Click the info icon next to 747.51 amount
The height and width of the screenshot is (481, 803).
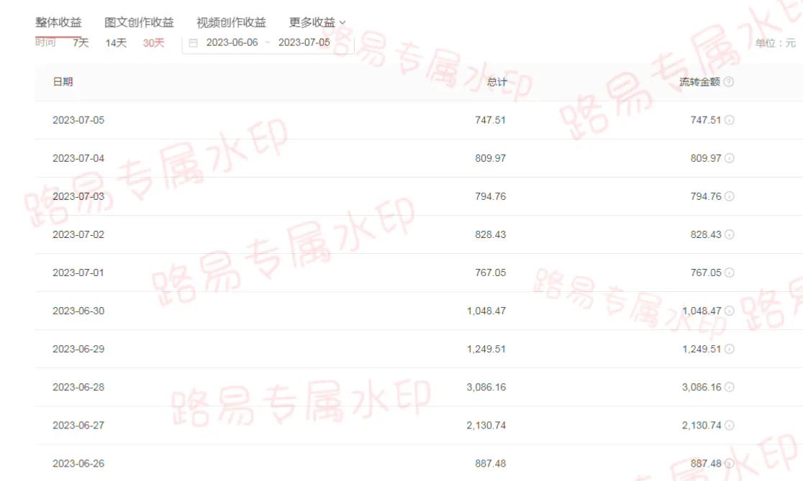[730, 119]
